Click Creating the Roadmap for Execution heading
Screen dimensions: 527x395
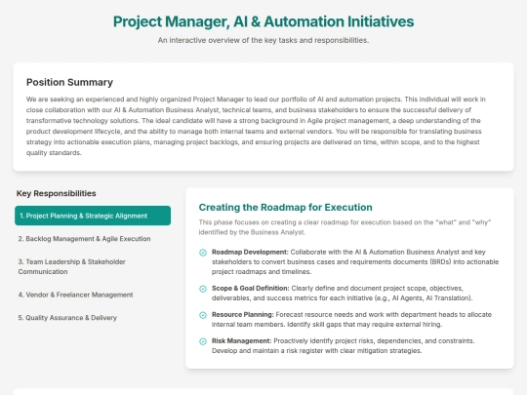pyautogui.click(x=285, y=207)
